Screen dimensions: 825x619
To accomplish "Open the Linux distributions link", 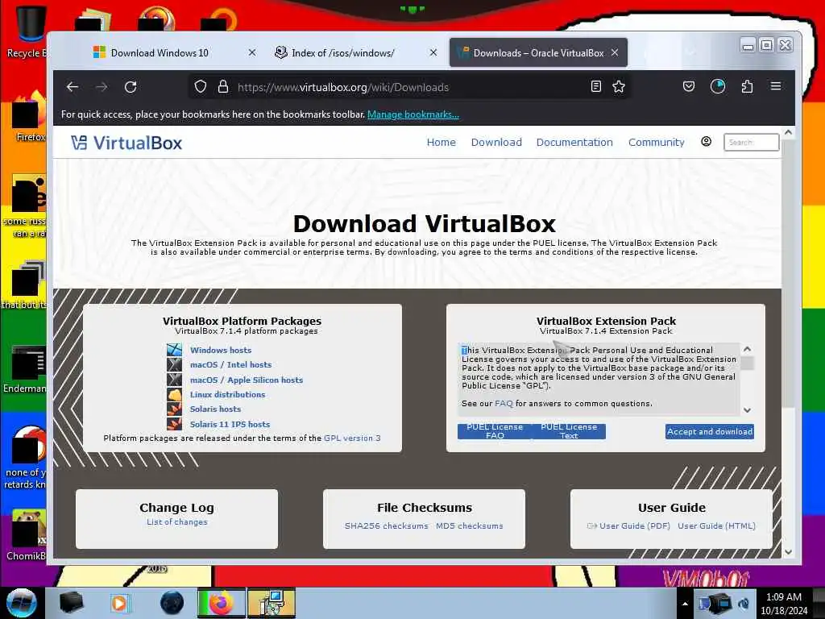I will click(x=227, y=394).
